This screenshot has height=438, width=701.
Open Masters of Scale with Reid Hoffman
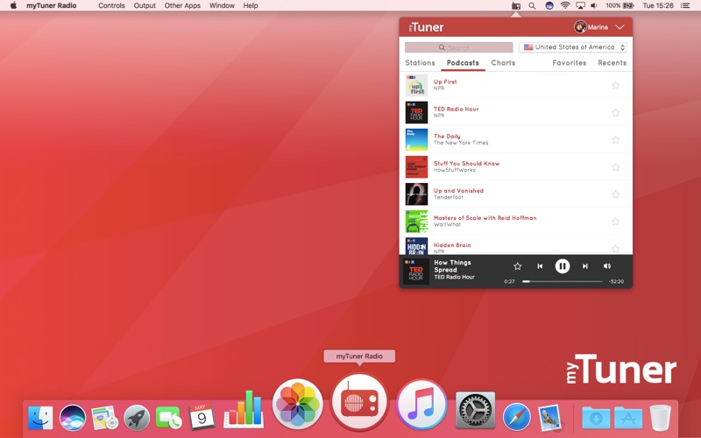click(x=485, y=218)
